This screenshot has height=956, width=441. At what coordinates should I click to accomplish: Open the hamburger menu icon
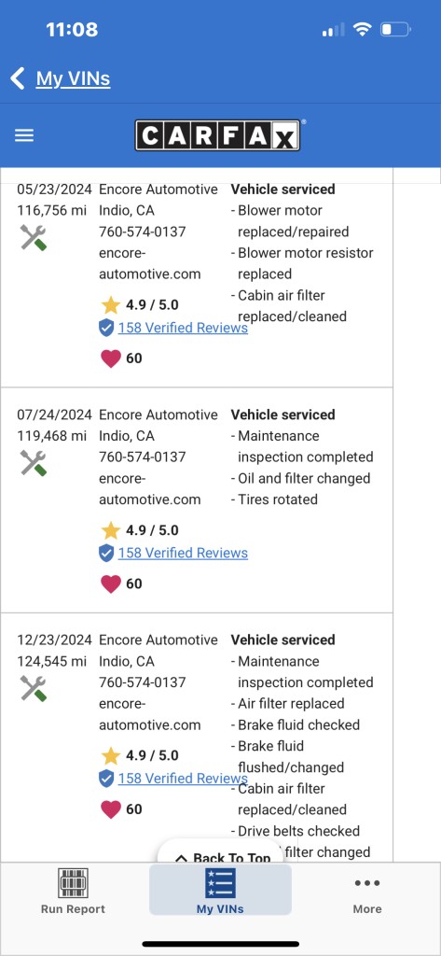click(x=23, y=135)
